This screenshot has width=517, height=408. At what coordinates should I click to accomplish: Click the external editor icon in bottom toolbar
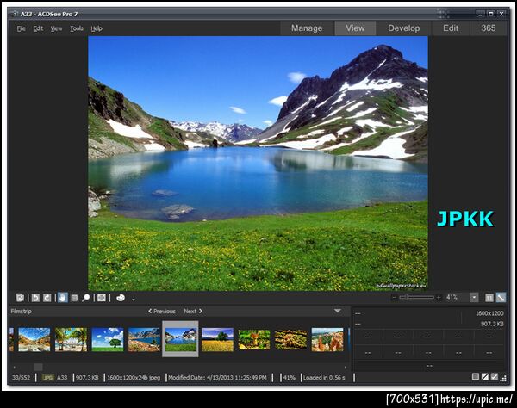click(x=20, y=298)
